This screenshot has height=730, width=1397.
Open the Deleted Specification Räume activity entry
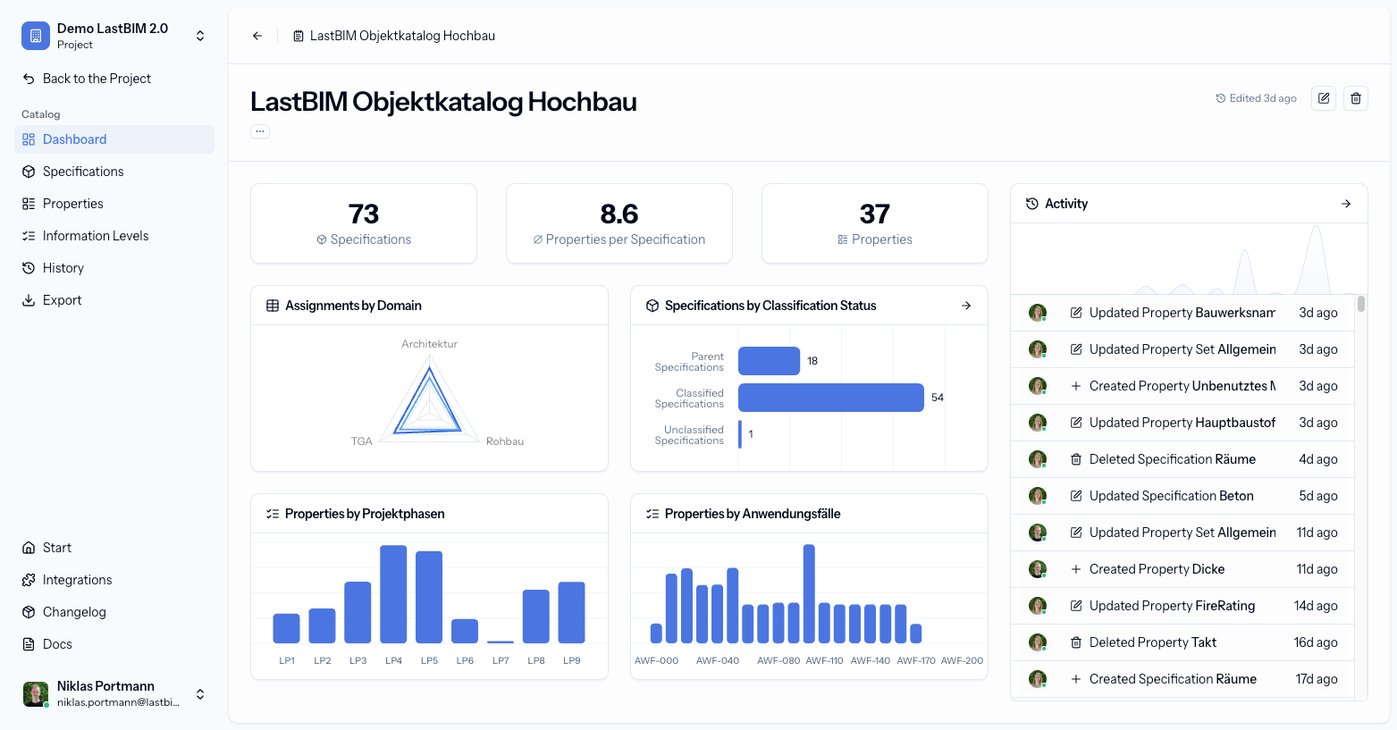pyautogui.click(x=1172, y=459)
